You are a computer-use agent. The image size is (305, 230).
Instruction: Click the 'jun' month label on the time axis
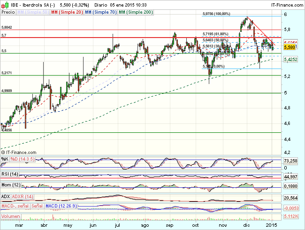[x=93, y=225]
